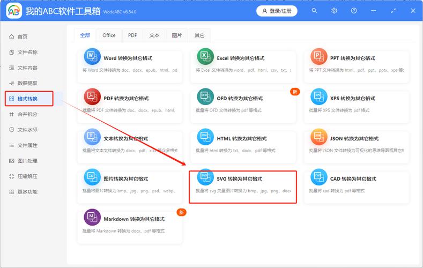This screenshot has height=268, width=423.
Task: Click the 文件内容 sidebar icon
Action: click(12, 68)
